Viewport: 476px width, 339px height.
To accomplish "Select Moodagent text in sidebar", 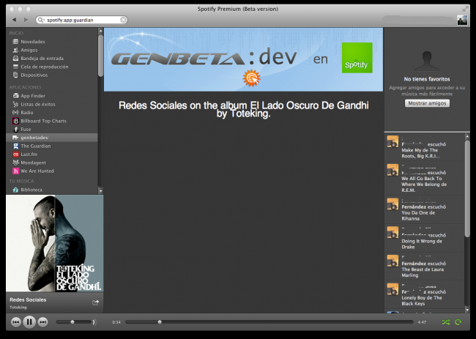I will tap(33, 163).
